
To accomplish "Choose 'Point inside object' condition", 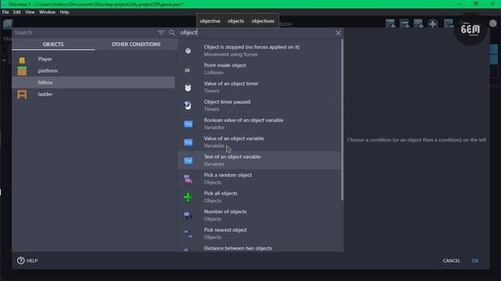I will coord(259,69).
